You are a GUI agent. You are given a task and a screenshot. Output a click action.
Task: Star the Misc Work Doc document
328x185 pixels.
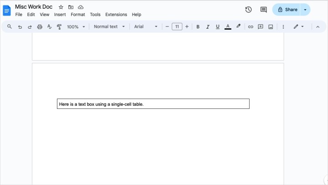tap(61, 7)
